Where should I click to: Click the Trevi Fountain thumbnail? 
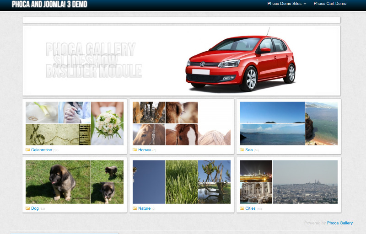click(256, 193)
